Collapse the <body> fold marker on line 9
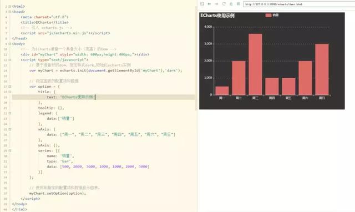Image resolution: width=355 pixels, height=212 pixels. tap(10, 44)
